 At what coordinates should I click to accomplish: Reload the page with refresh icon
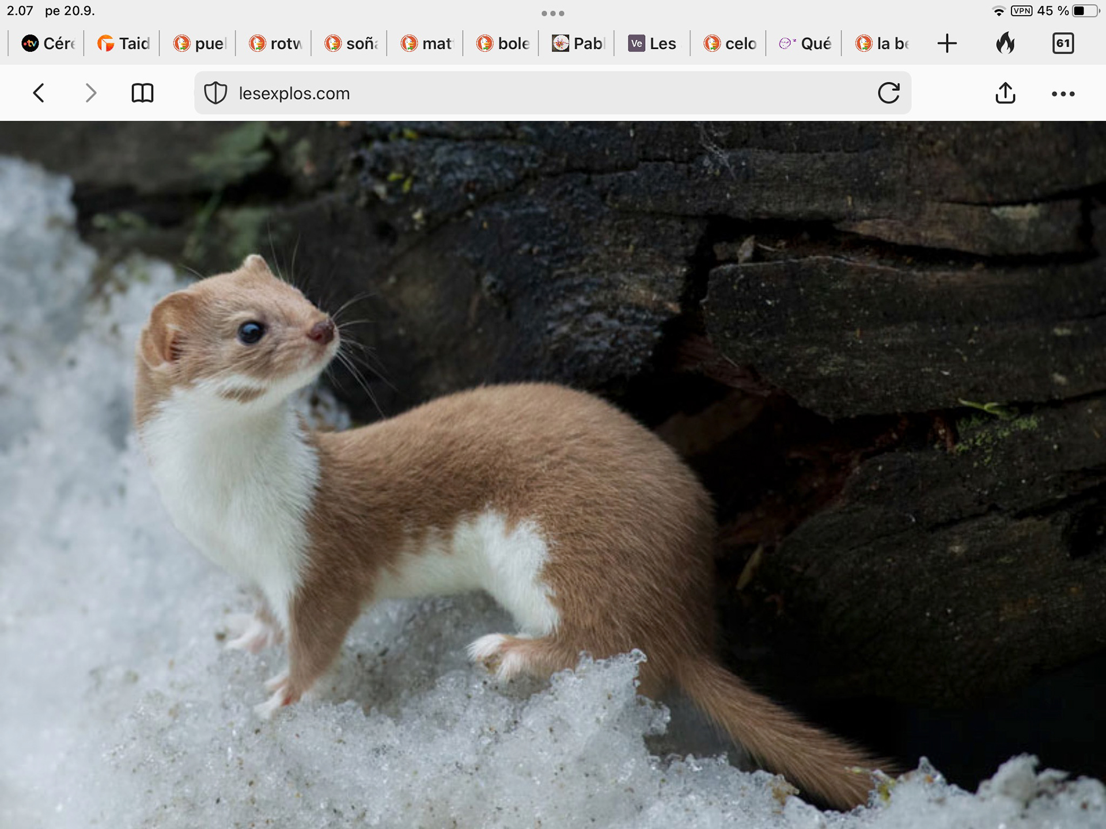tap(888, 93)
